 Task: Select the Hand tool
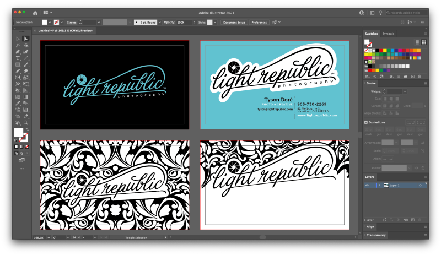(x=18, y=123)
